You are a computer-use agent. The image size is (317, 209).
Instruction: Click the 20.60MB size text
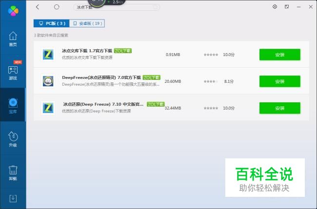click(173, 81)
